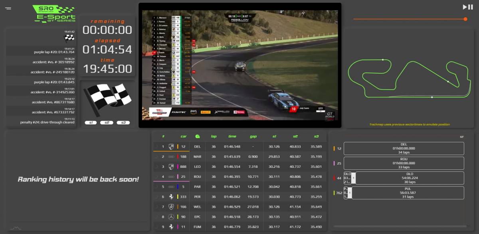Click the small chart icon in the ranking history panel
Viewport: 479px width, 234px height.
point(15,228)
